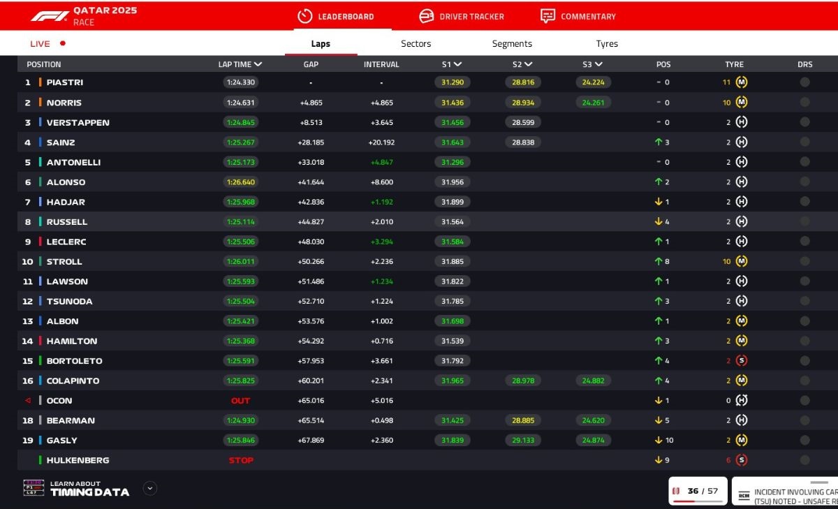
Task: Select the Segments tab
Action: pos(512,43)
